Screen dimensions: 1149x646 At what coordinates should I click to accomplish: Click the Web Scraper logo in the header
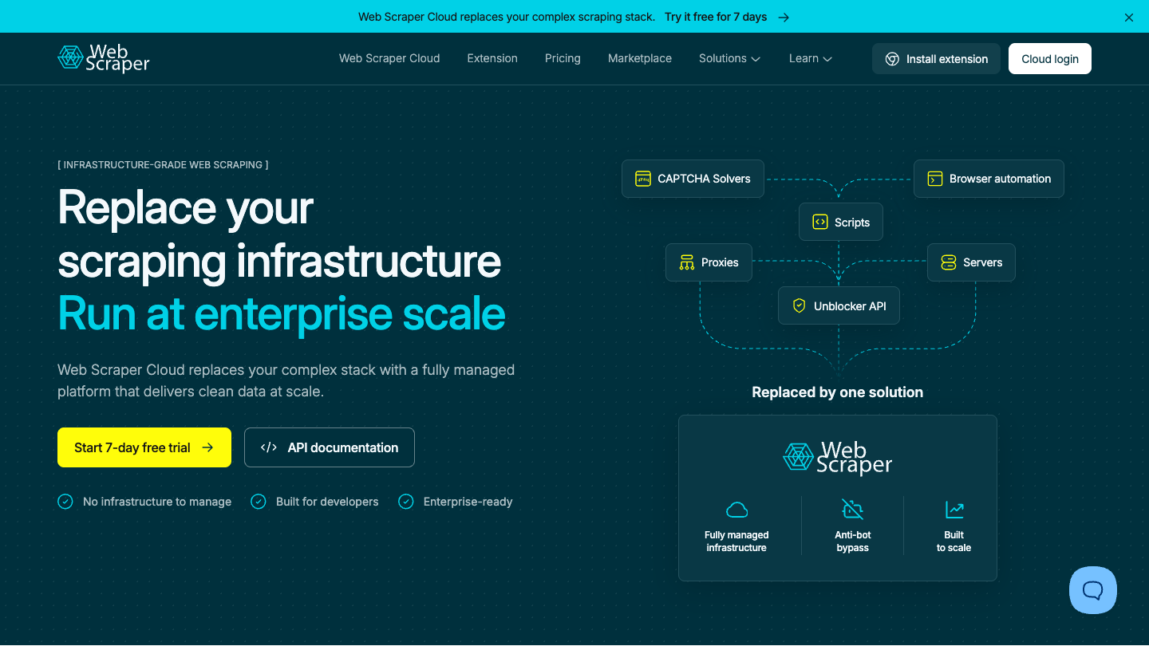click(104, 58)
